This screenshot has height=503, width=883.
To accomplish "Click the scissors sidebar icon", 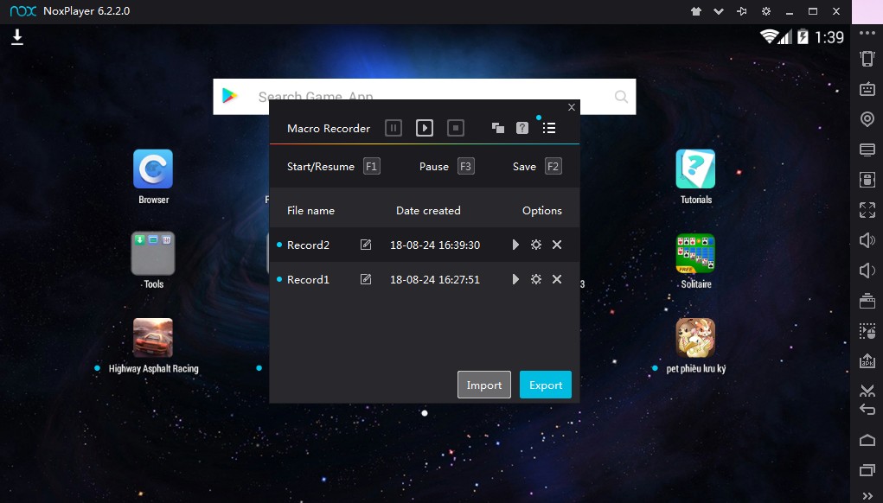I will point(867,390).
